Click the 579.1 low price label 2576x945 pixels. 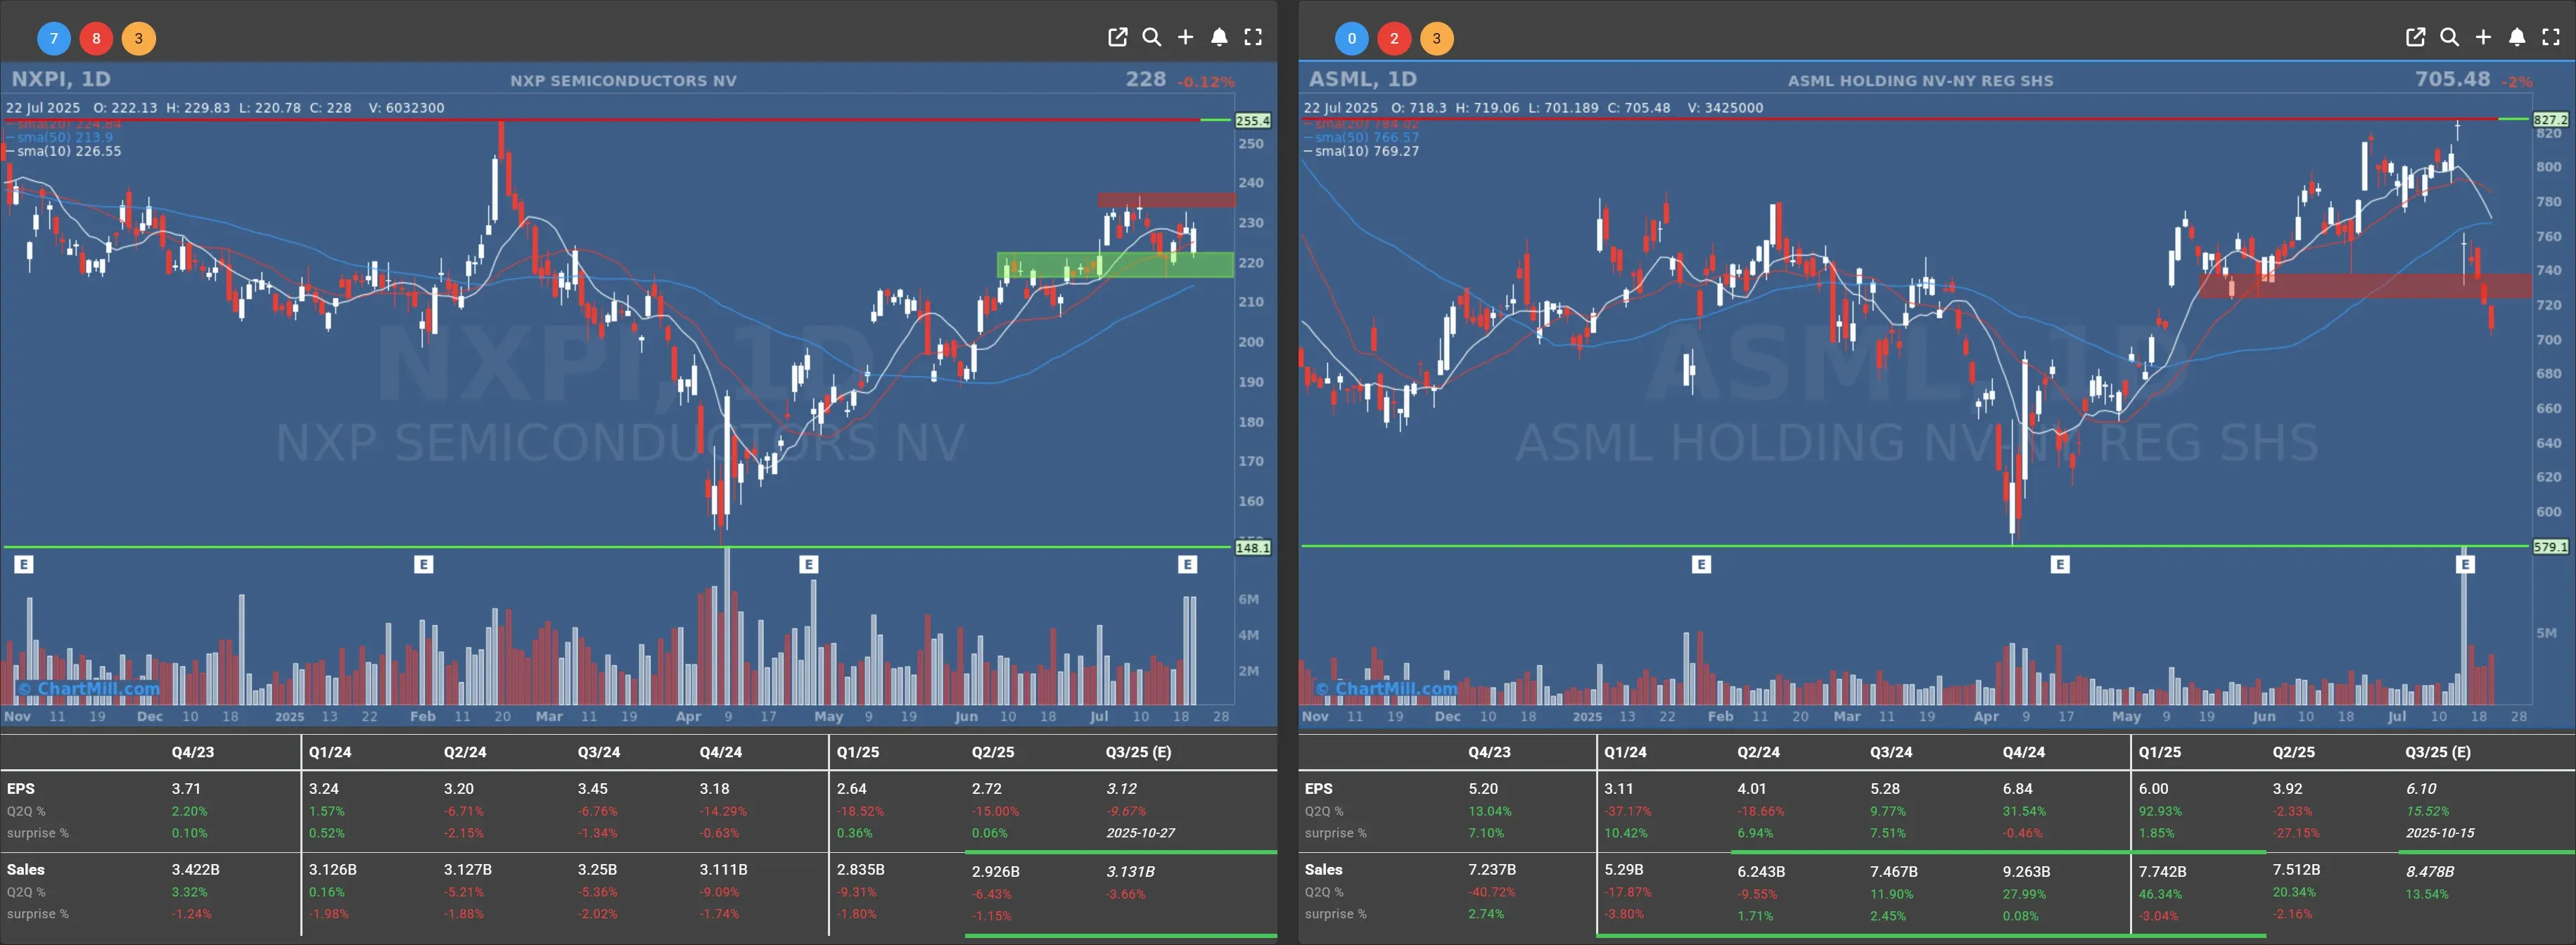pos(2550,547)
